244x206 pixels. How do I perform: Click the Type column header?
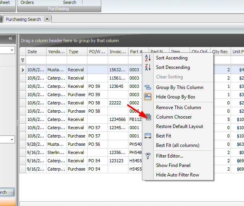click(x=77, y=52)
